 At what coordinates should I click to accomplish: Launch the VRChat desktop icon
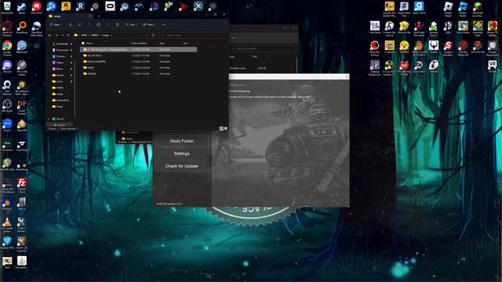coord(493,67)
